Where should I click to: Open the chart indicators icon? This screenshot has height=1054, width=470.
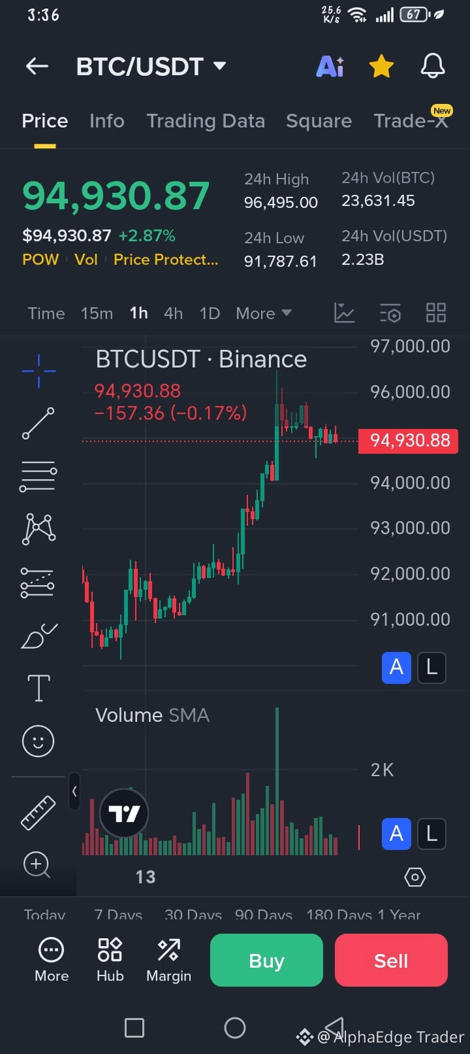pos(345,313)
